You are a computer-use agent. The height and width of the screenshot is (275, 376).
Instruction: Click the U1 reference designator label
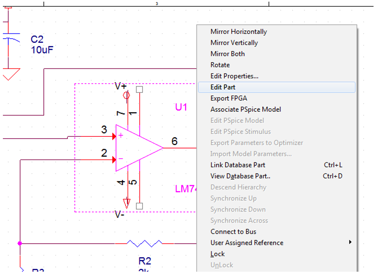181,107
